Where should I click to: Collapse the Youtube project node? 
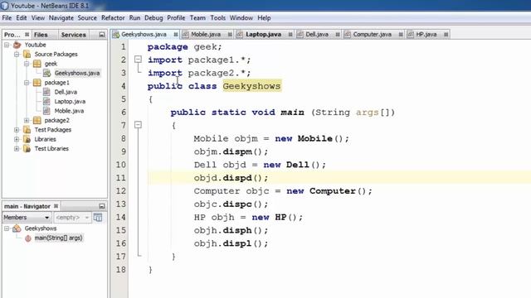click(7, 45)
